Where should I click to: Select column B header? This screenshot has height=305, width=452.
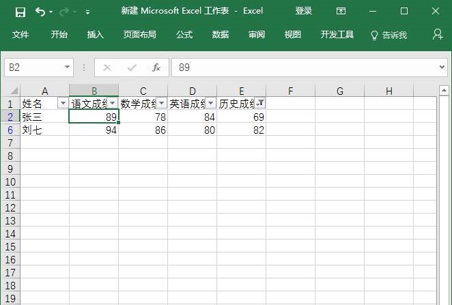(94, 91)
